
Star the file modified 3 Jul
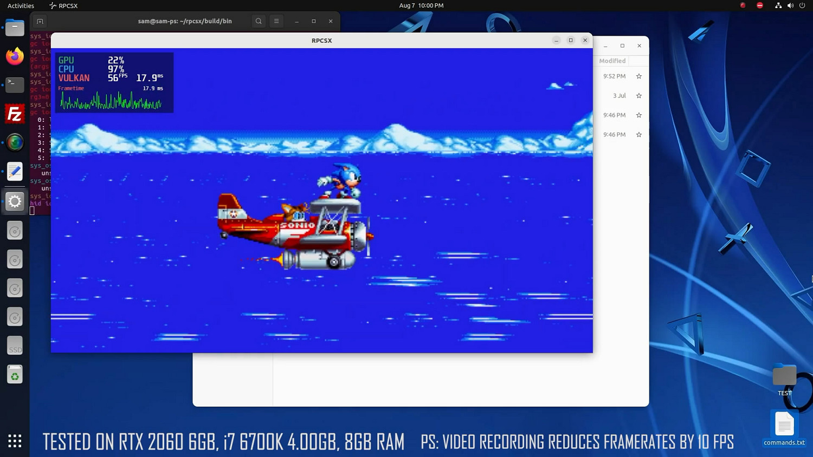638,96
